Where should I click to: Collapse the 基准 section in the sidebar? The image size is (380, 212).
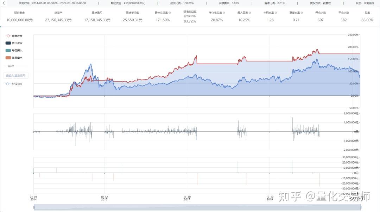(12, 66)
